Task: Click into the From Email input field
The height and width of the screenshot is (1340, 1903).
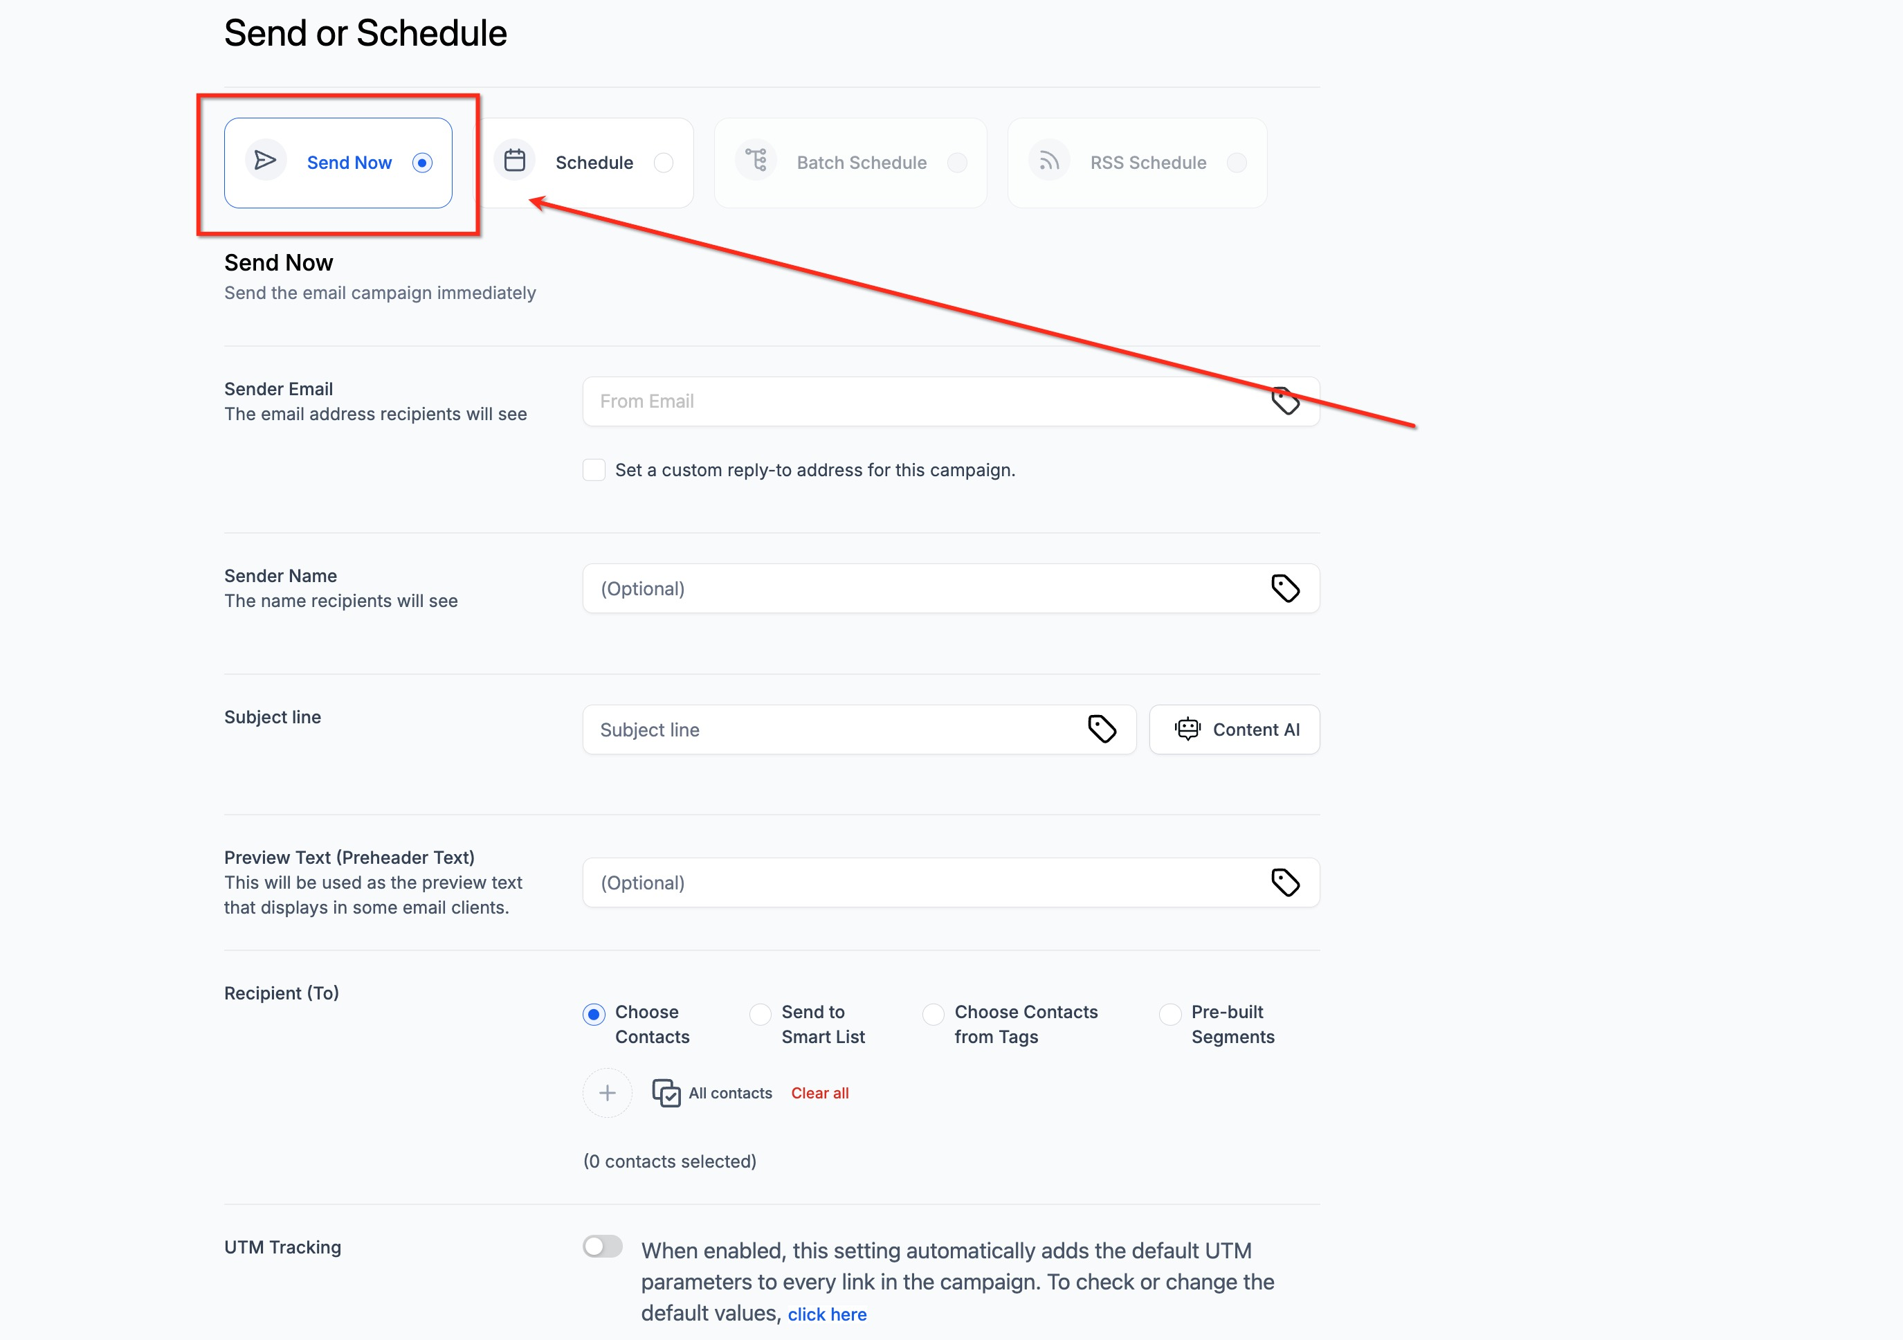Action: pyautogui.click(x=920, y=401)
